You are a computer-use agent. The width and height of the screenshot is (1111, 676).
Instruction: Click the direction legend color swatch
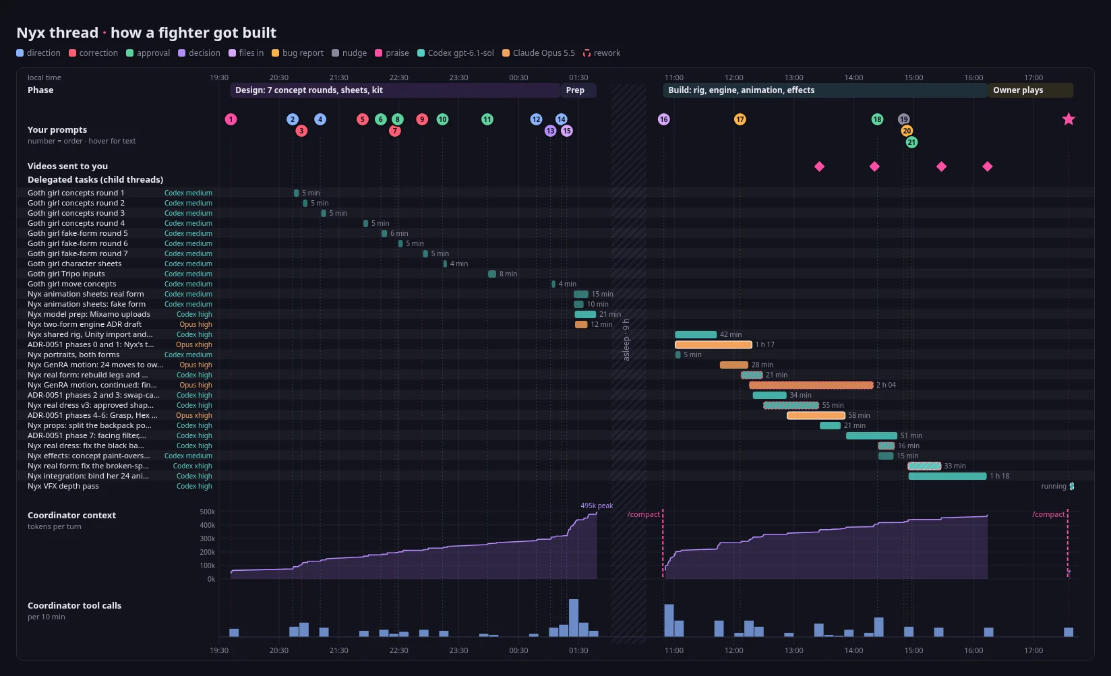coord(20,53)
